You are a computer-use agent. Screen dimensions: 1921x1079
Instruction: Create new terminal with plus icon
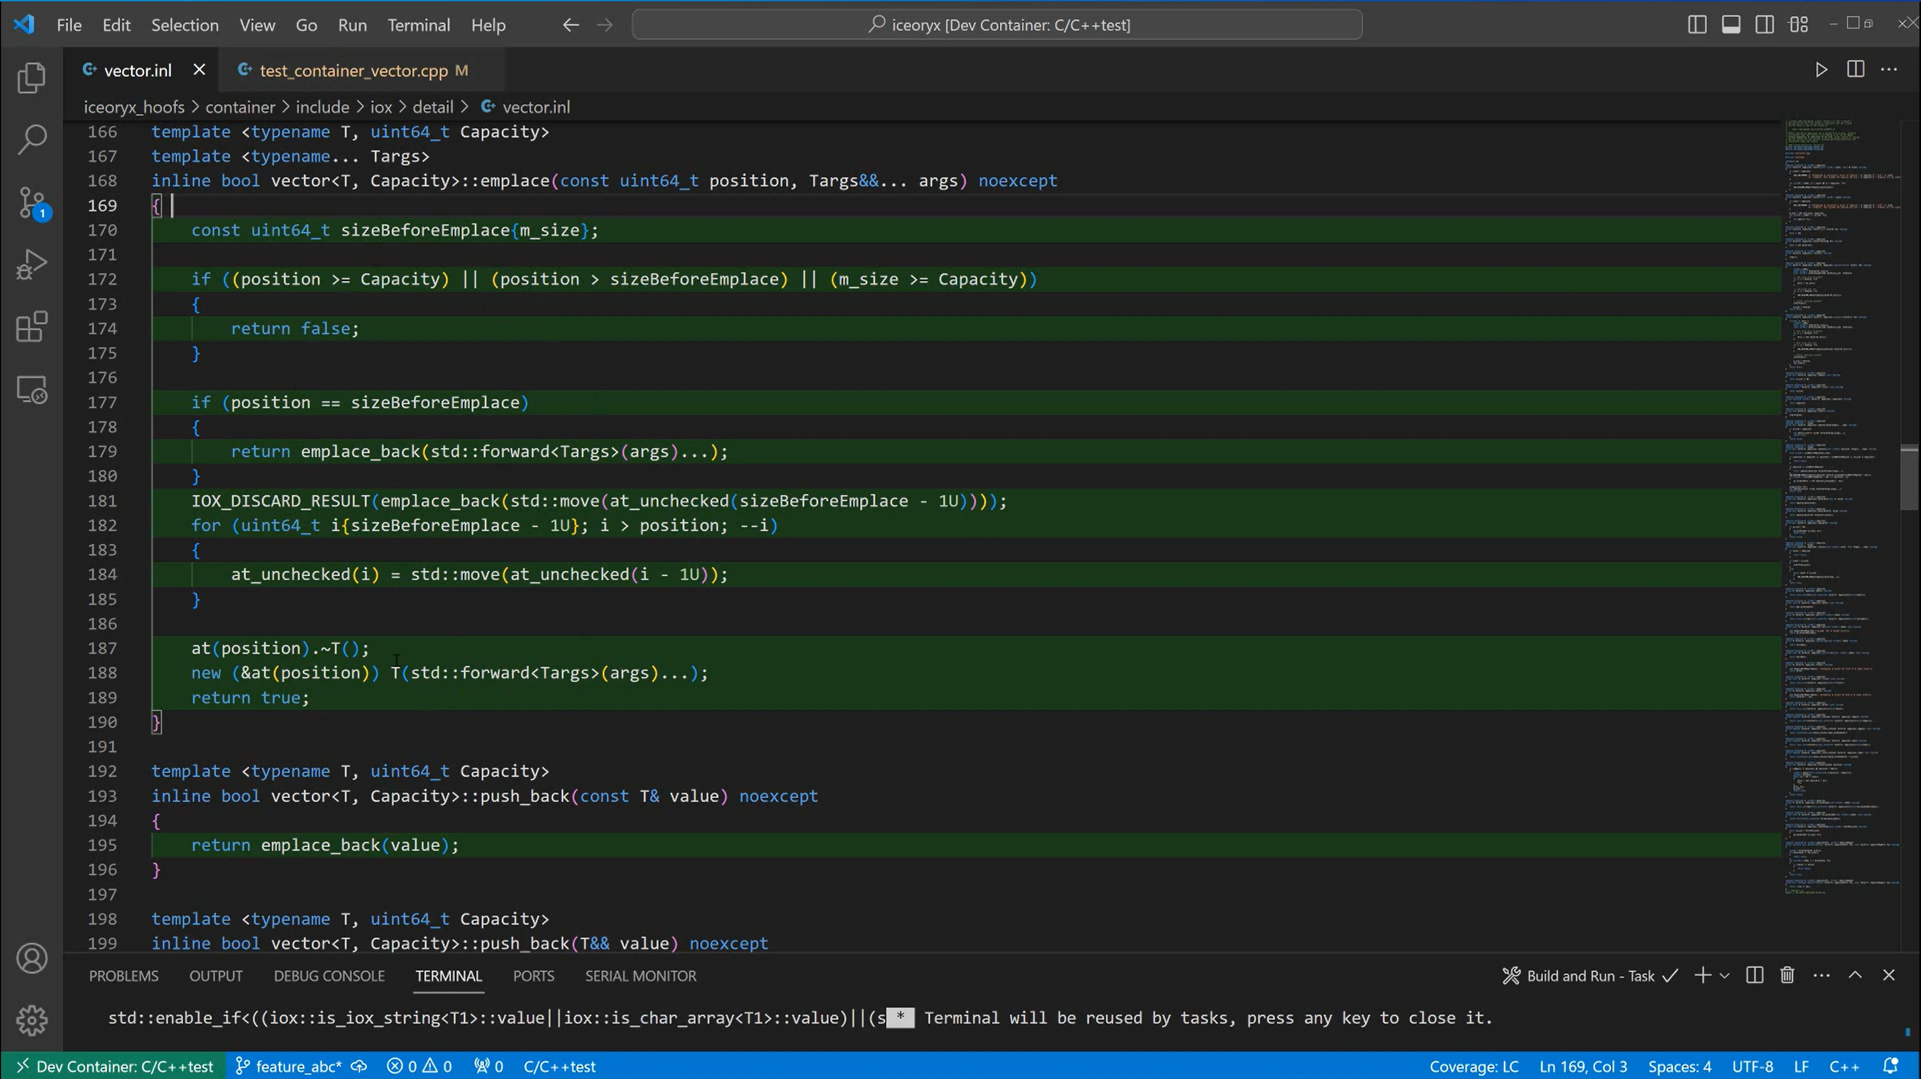click(1702, 975)
